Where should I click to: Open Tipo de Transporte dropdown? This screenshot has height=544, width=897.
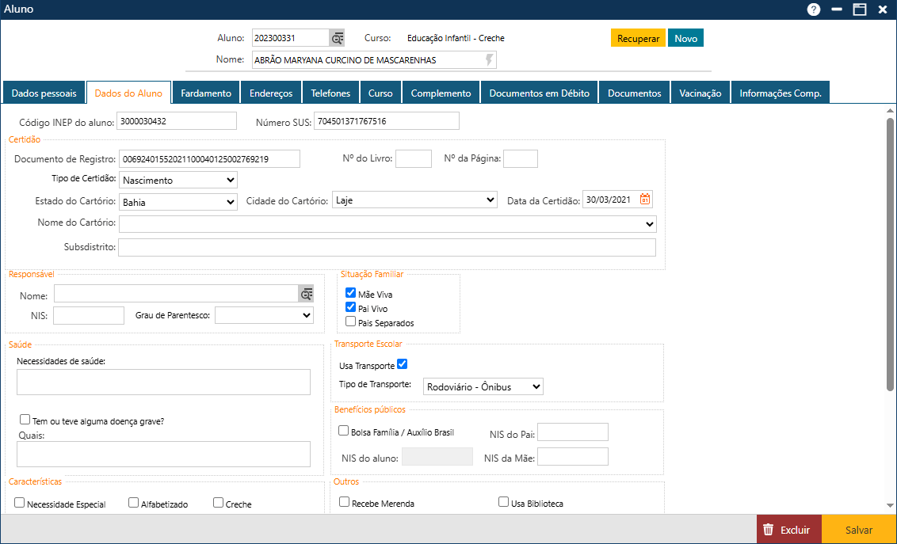click(x=483, y=387)
